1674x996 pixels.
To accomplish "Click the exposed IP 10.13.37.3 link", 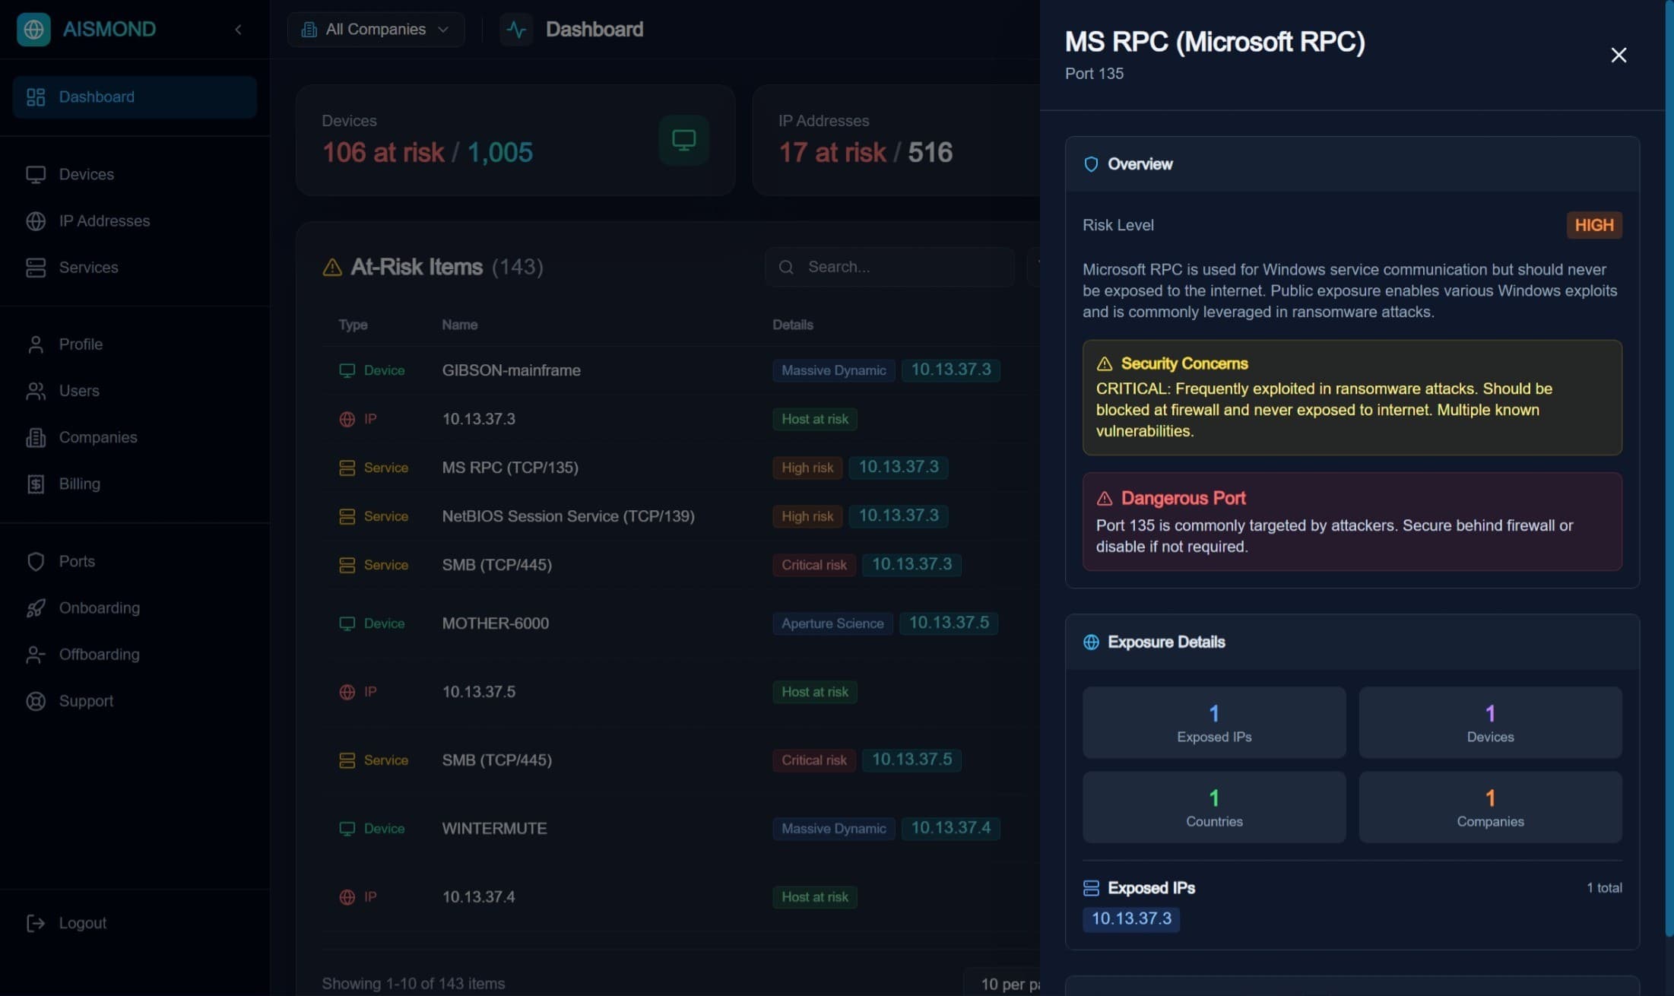I will point(1130,918).
